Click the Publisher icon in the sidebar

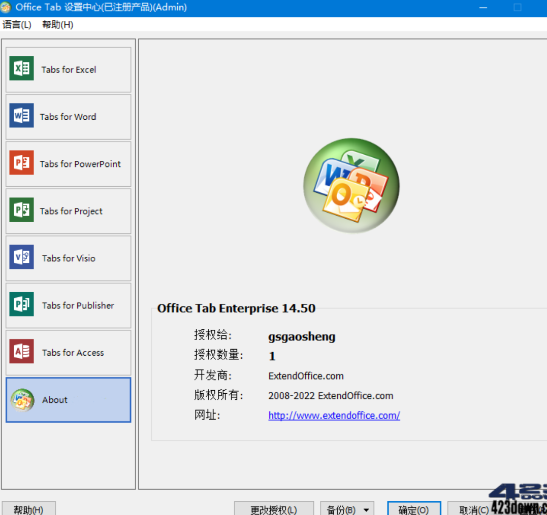(x=22, y=304)
